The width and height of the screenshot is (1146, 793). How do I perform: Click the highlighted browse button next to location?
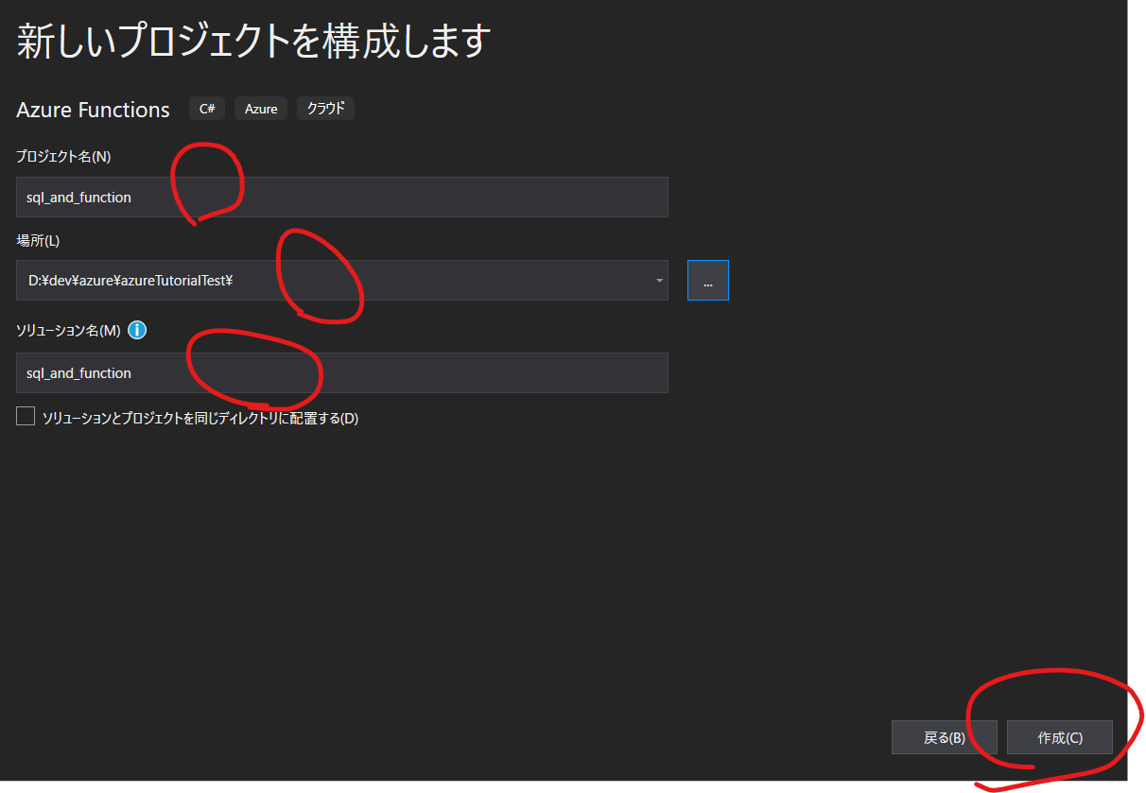point(707,280)
